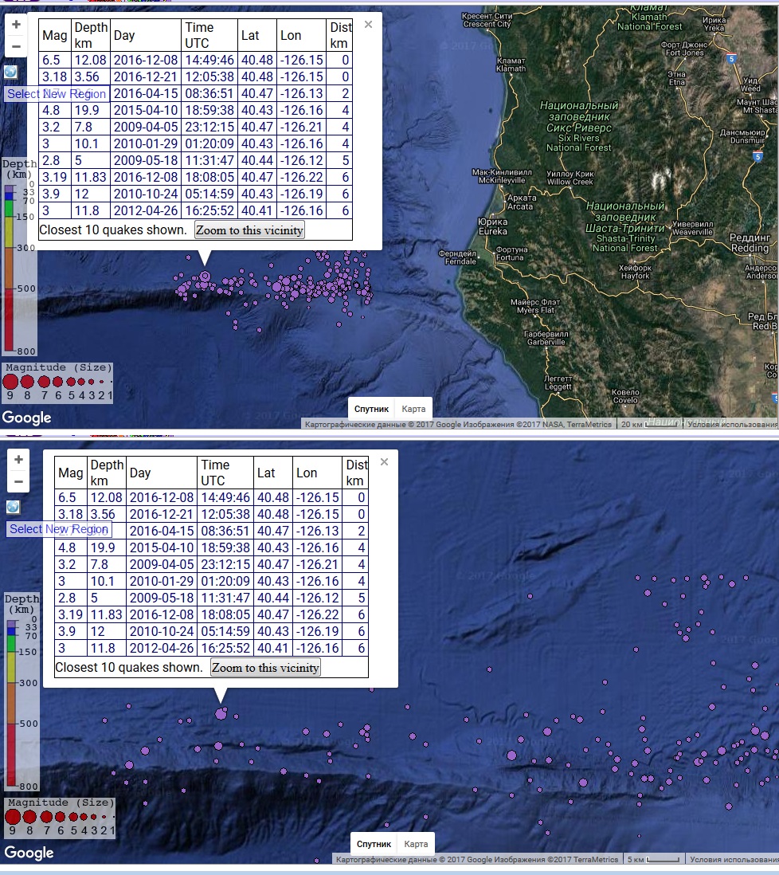Click 'Select New Region' on the lower map
This screenshot has width=779, height=875.
click(59, 529)
